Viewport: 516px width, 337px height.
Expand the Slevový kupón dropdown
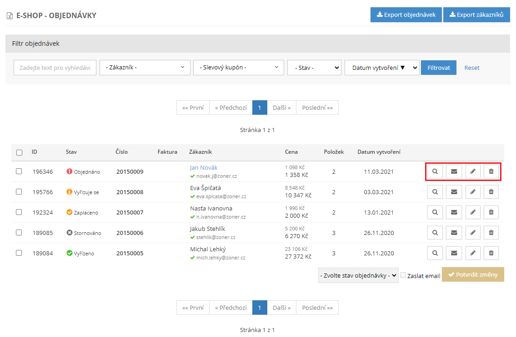pyautogui.click(x=238, y=68)
